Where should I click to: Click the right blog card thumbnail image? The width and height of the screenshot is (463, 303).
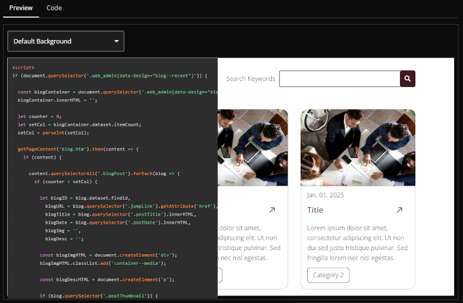[x=358, y=147]
